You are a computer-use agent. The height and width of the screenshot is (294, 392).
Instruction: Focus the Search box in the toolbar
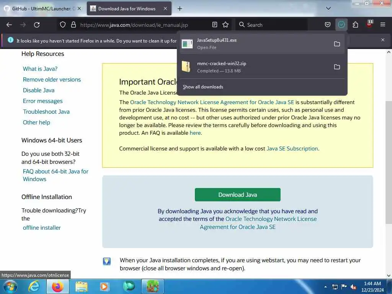(272, 25)
